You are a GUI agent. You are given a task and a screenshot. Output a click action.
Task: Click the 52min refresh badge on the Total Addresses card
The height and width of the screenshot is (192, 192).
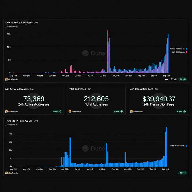(x=118, y=112)
